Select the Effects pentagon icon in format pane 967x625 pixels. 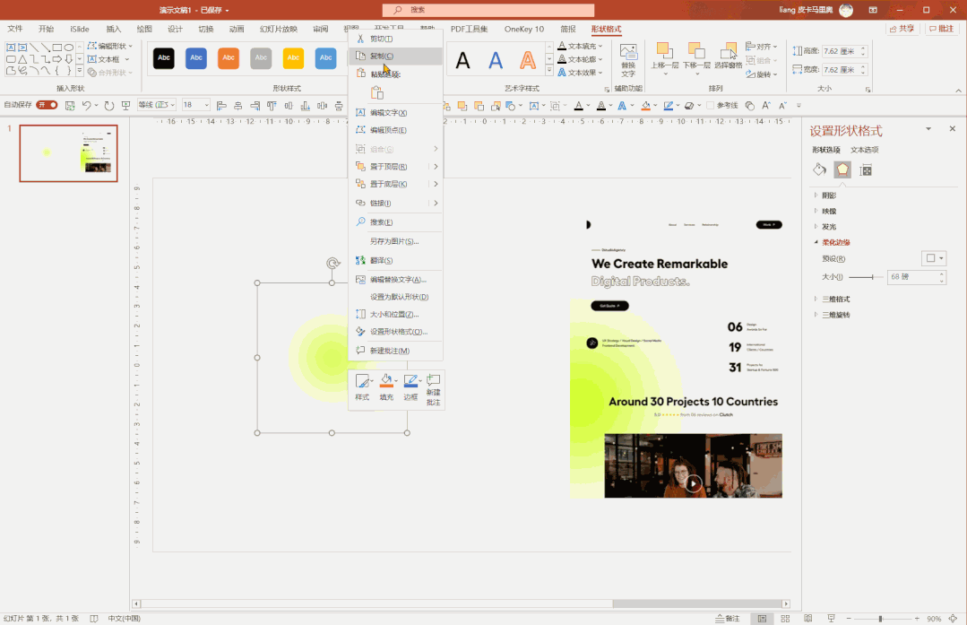pyautogui.click(x=842, y=169)
